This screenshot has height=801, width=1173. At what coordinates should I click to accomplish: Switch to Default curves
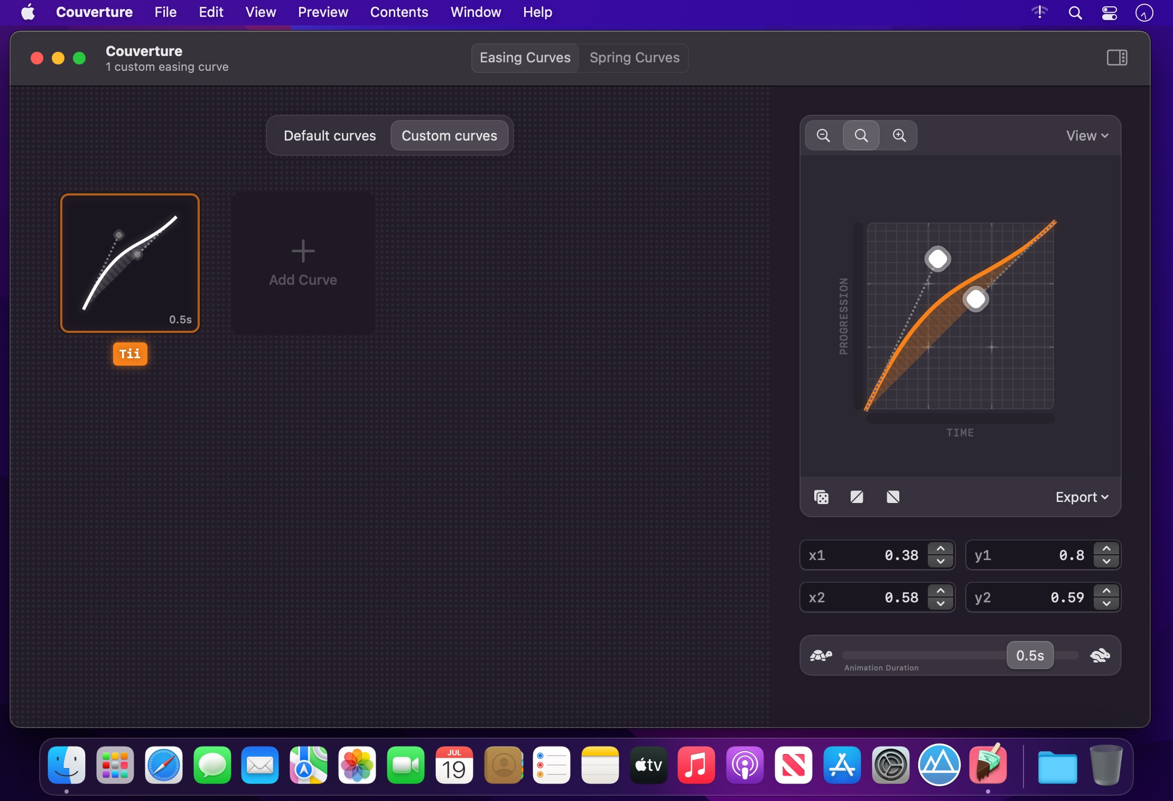[330, 136]
